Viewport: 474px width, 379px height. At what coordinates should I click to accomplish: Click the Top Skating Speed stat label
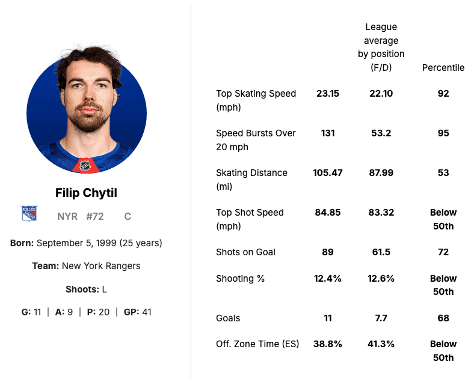point(256,100)
